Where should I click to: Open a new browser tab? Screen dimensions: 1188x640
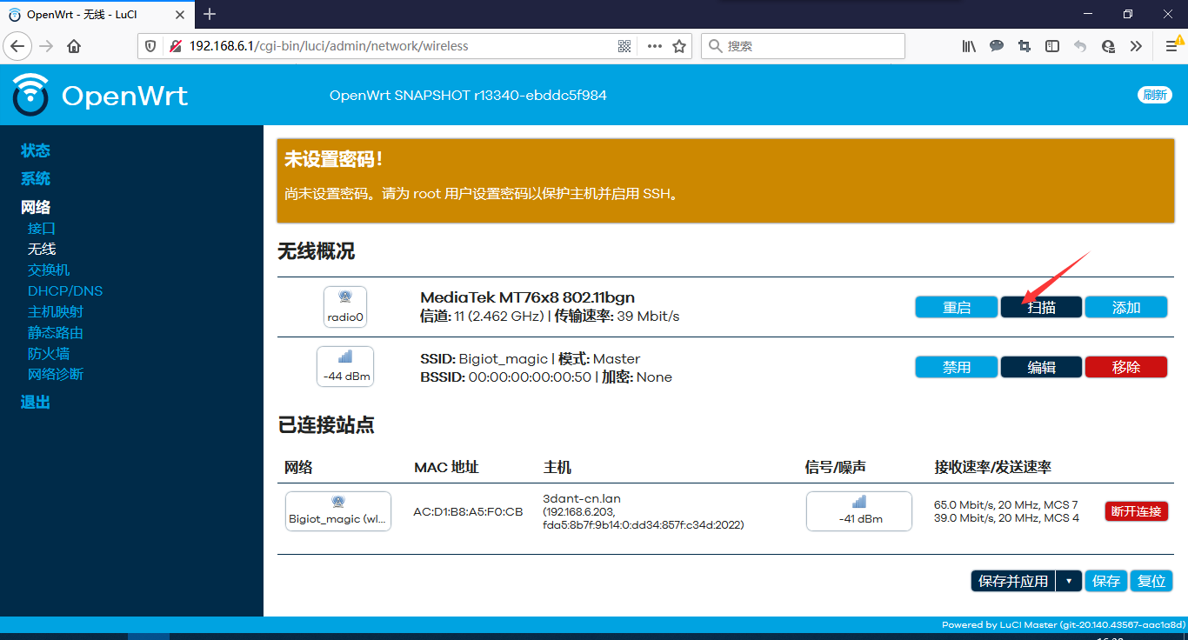(x=210, y=14)
